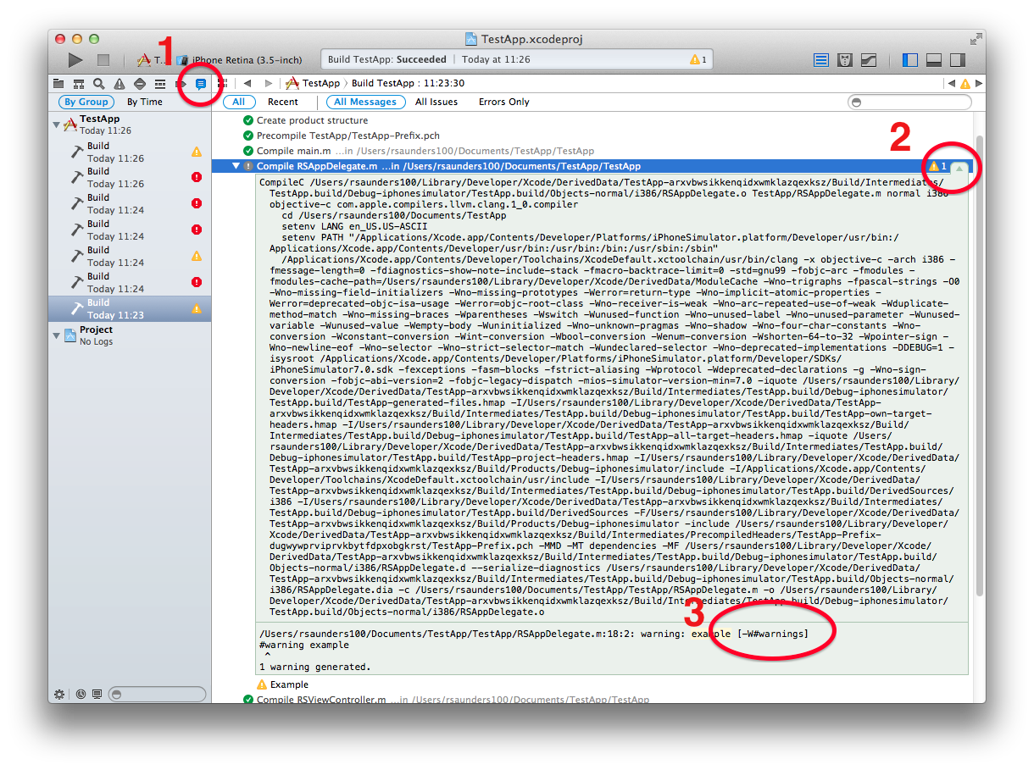Open the Debug navigator icon
The height and width of the screenshot is (770, 1034).
160,84
